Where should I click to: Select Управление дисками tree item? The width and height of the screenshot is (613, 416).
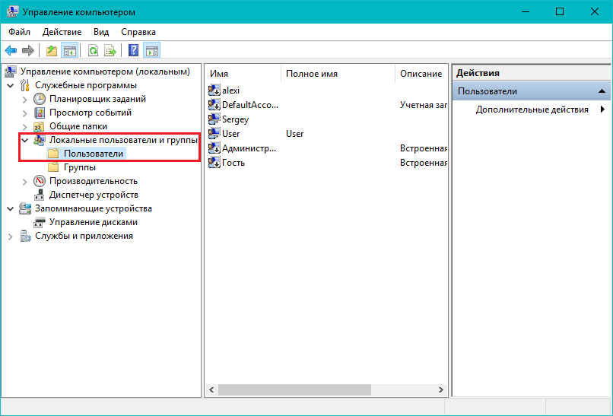pyautogui.click(x=94, y=222)
